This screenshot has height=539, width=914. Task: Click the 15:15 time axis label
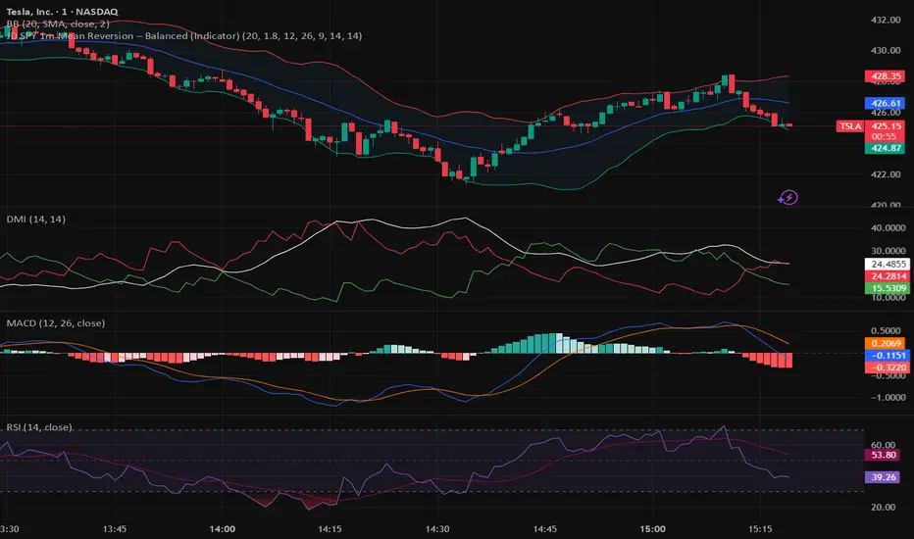point(760,529)
